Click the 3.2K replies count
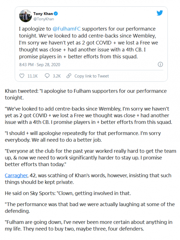This screenshot has width=180, height=240. click(57, 76)
